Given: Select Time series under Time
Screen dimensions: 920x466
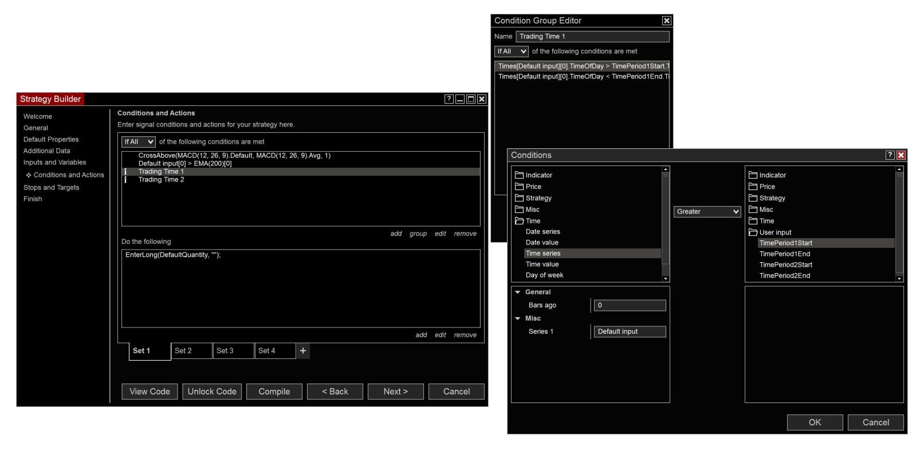Looking at the screenshot, I should 592,254.
